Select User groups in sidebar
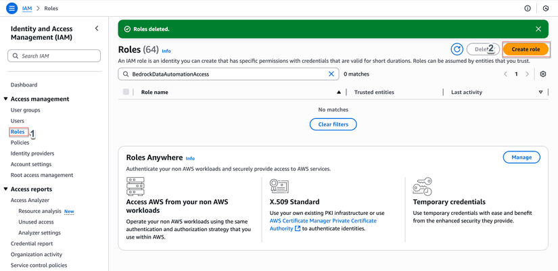558x271 pixels. tap(25, 110)
